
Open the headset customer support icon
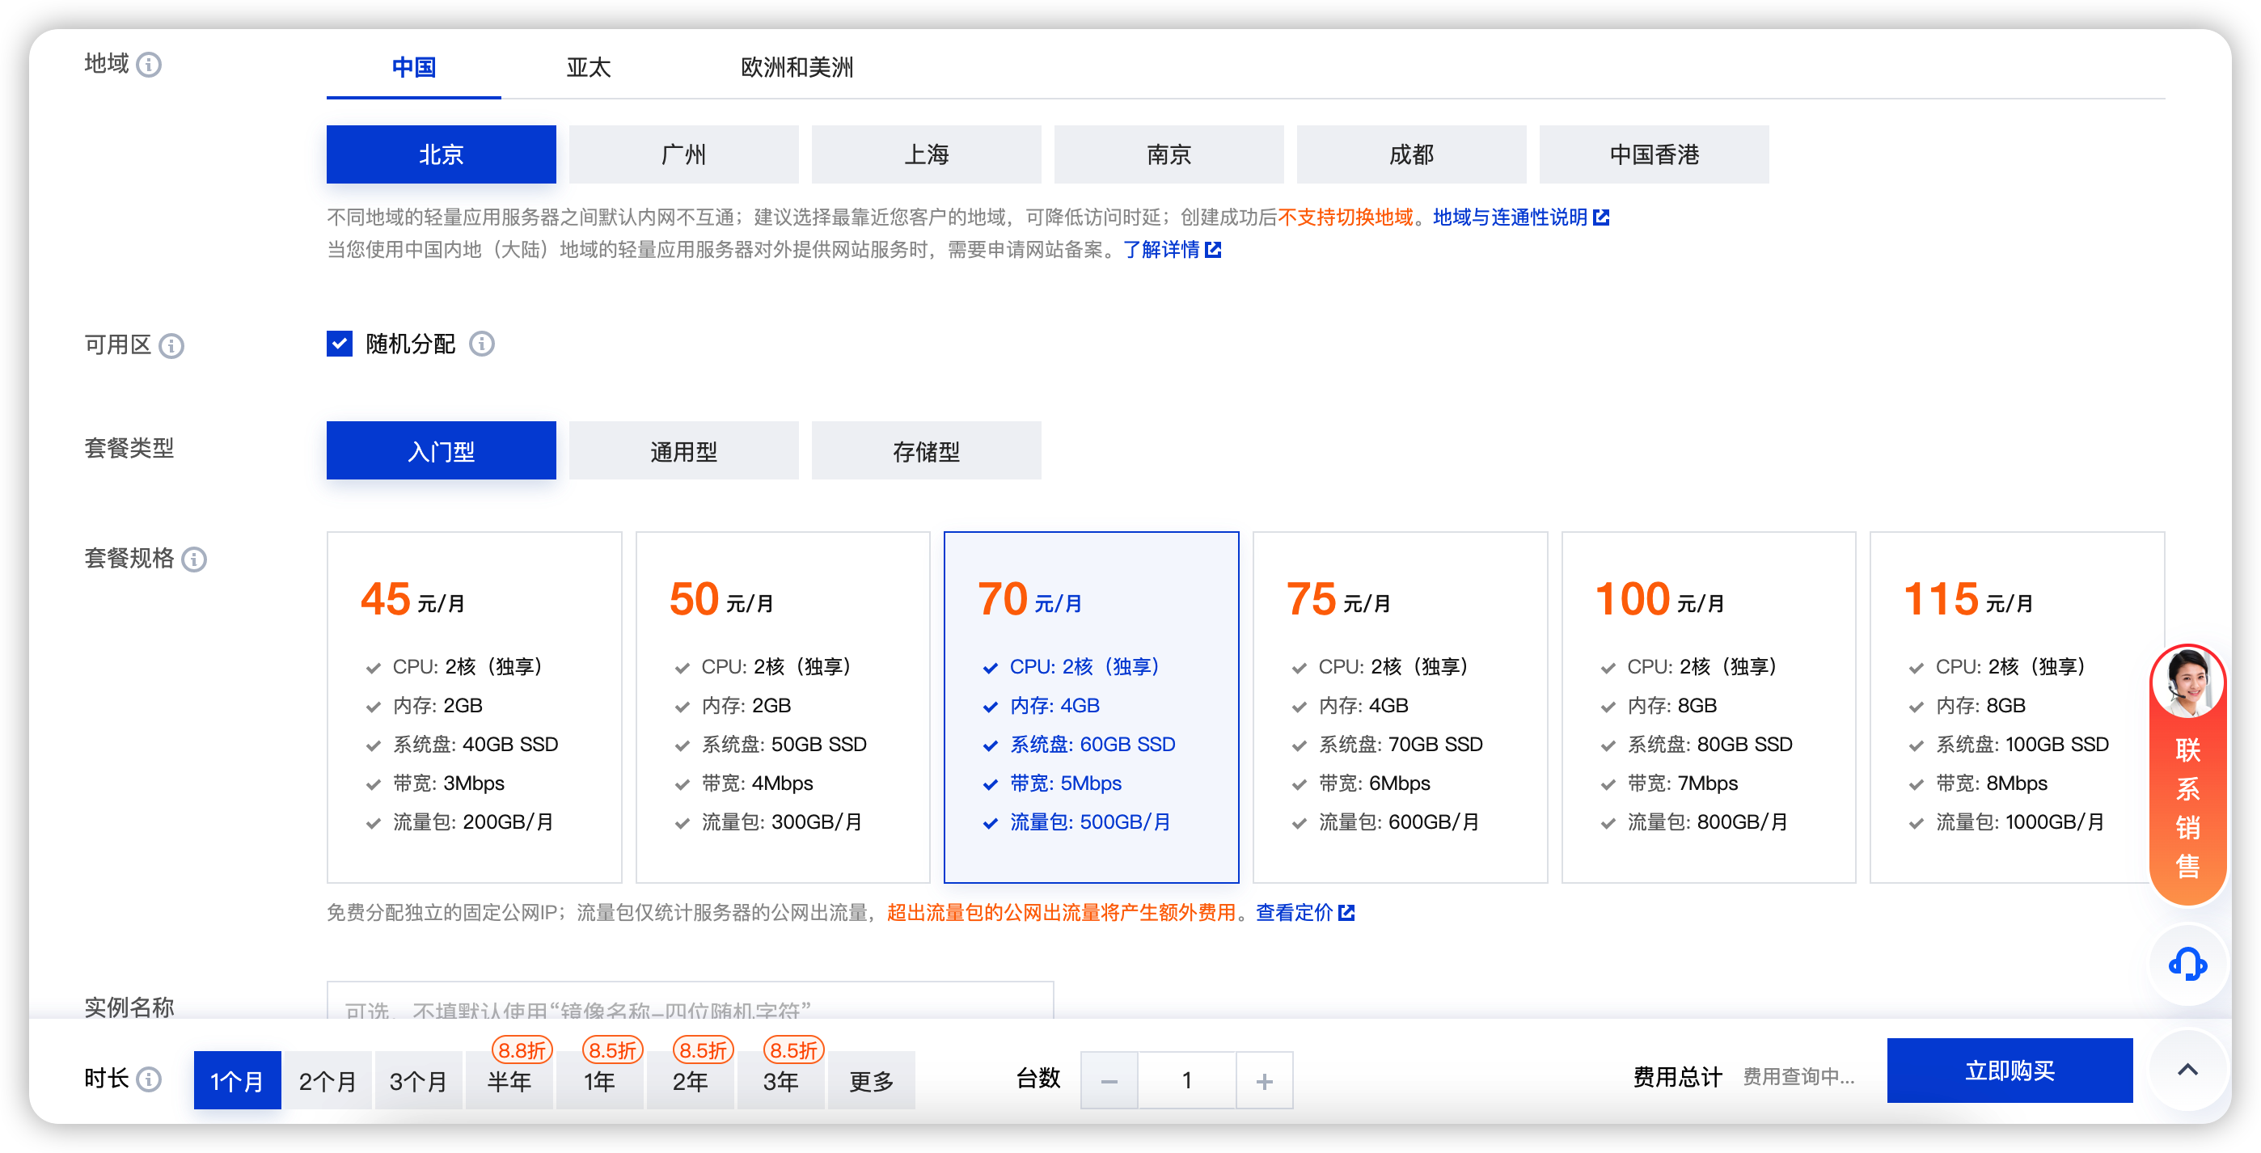(x=2187, y=965)
